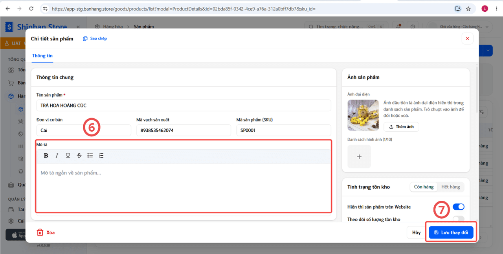Toggle Hiển thị sản phẩm trên Website switch
The image size is (503, 254).
[x=459, y=207]
